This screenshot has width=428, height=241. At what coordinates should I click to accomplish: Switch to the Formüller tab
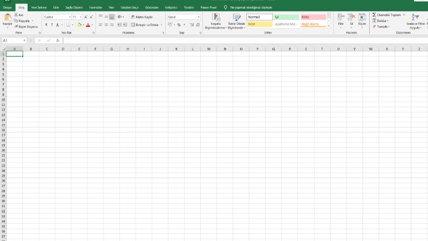[96, 8]
